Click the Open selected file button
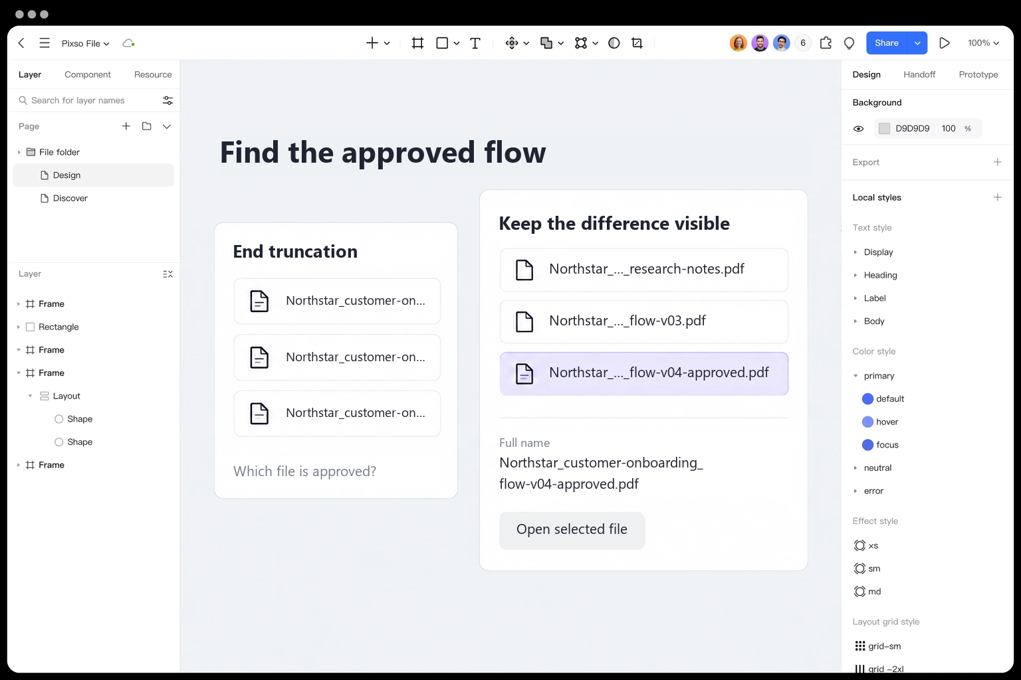Image resolution: width=1021 pixels, height=680 pixels. tap(572, 530)
